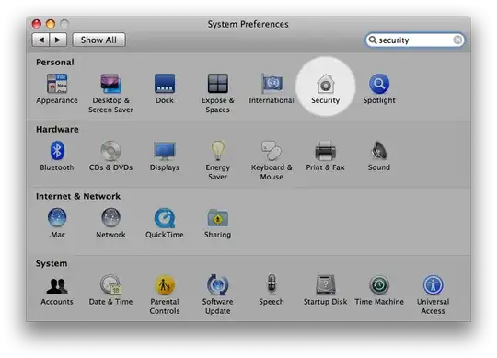Viewport: 497px width, 358px height.
Task: Click the Show All button
Action: click(x=98, y=40)
